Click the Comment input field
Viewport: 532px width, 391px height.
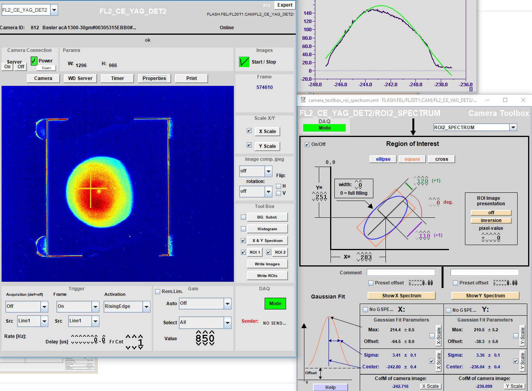point(401,272)
